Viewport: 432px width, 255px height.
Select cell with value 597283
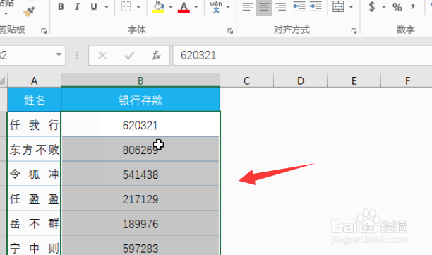[x=140, y=246]
